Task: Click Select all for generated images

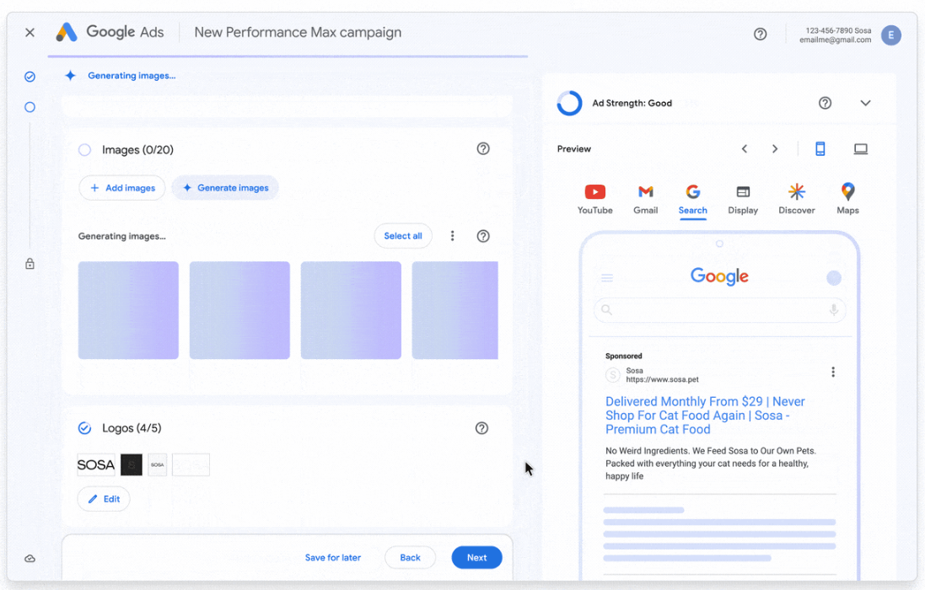Action: coord(403,236)
